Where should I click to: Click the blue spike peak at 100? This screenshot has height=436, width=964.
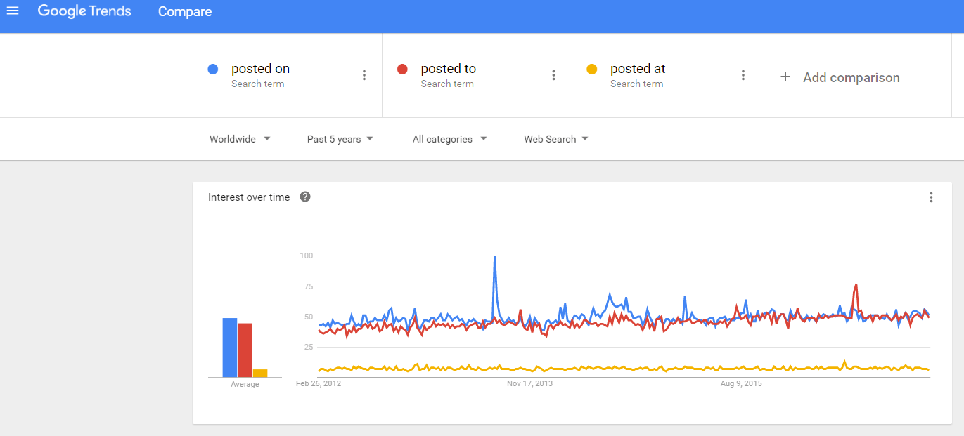coord(495,257)
